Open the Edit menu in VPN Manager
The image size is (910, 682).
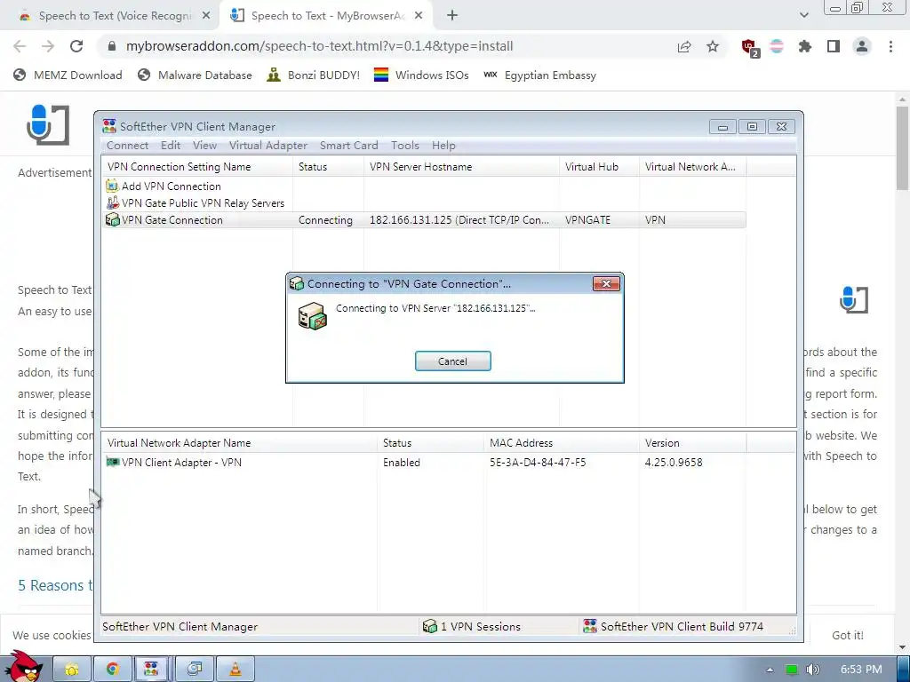171,146
